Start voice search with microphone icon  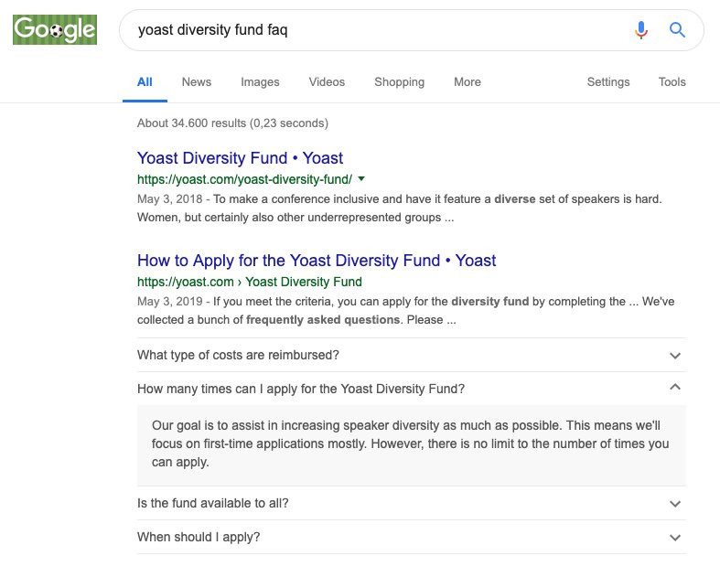[641, 30]
